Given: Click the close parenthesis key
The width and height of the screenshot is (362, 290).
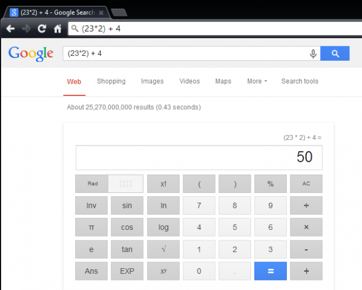Looking at the screenshot, I should click(235, 183).
